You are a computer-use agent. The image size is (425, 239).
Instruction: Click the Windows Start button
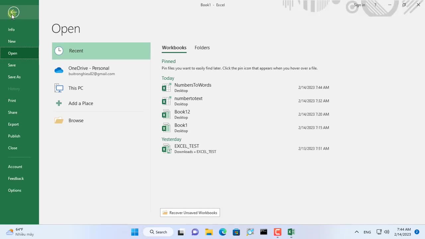pos(135,232)
